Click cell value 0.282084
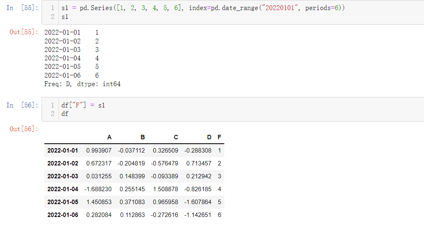 click(99, 215)
